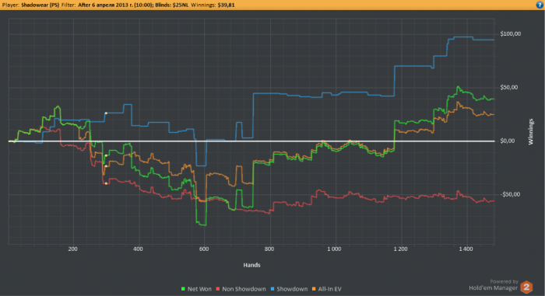Click the white marker on orange All-In EV line
This screenshot has height=296, width=545.
coord(106,166)
